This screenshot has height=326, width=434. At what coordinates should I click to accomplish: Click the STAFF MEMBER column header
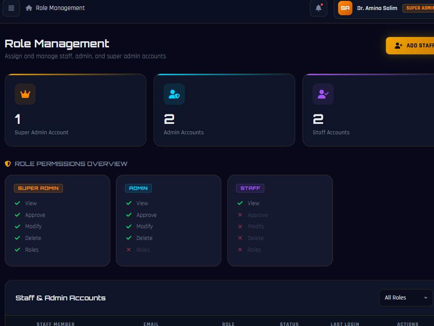pyautogui.click(x=56, y=324)
